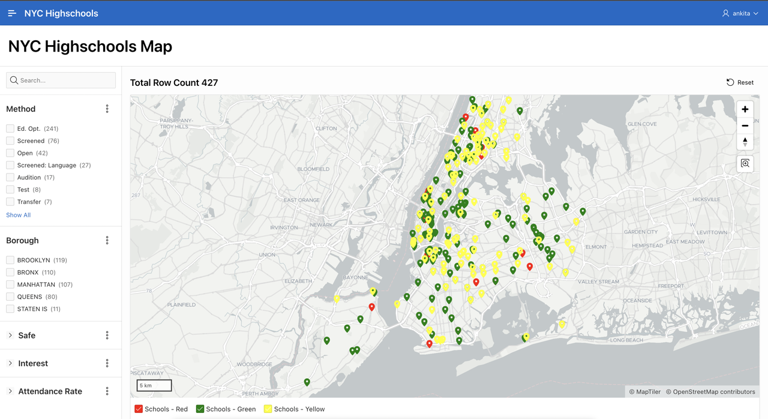Open Interest facet three-dot menu
This screenshot has width=768, height=419.
pos(107,363)
